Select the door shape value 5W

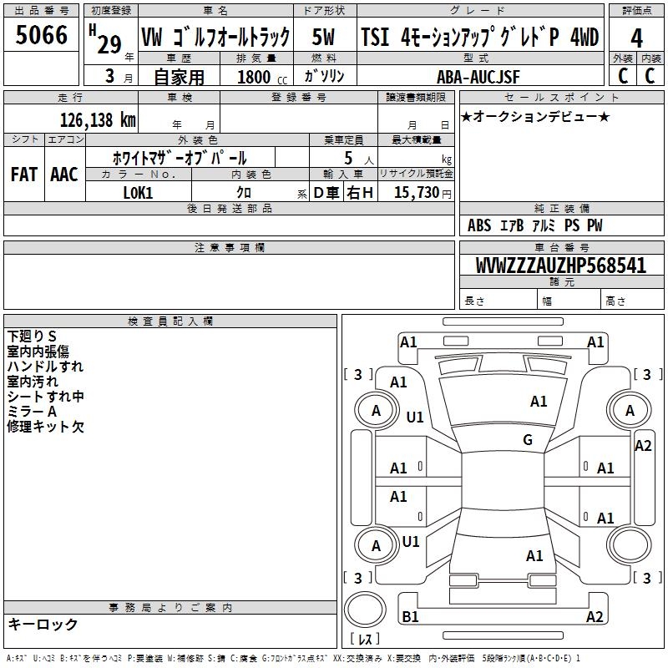[x=323, y=37]
